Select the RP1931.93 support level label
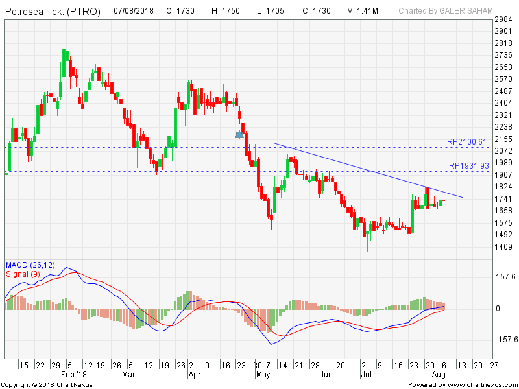This screenshot has height=389, width=519. coord(468,166)
